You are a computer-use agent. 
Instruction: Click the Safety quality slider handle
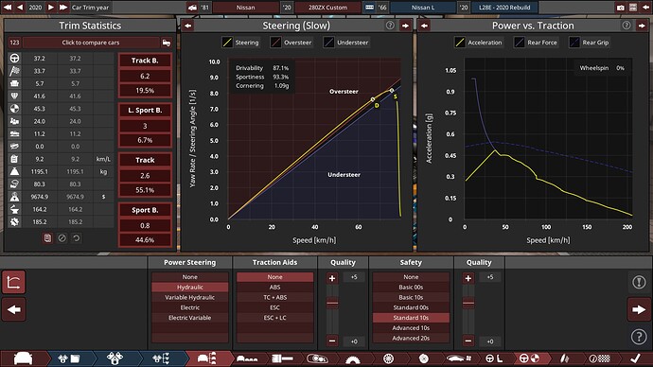468,303
